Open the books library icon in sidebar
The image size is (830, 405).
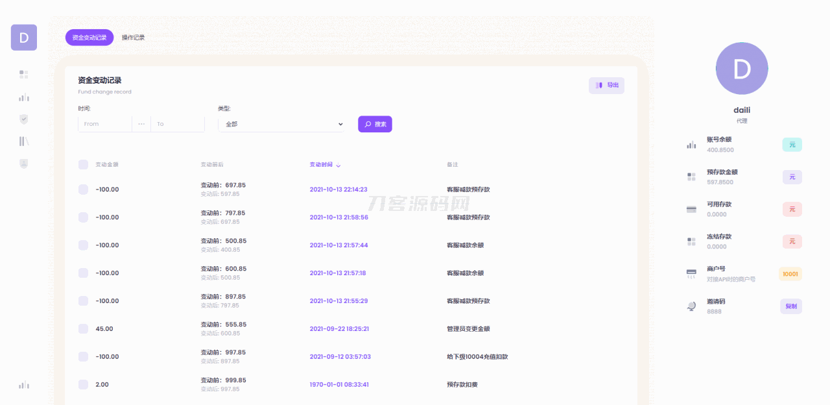[24, 141]
